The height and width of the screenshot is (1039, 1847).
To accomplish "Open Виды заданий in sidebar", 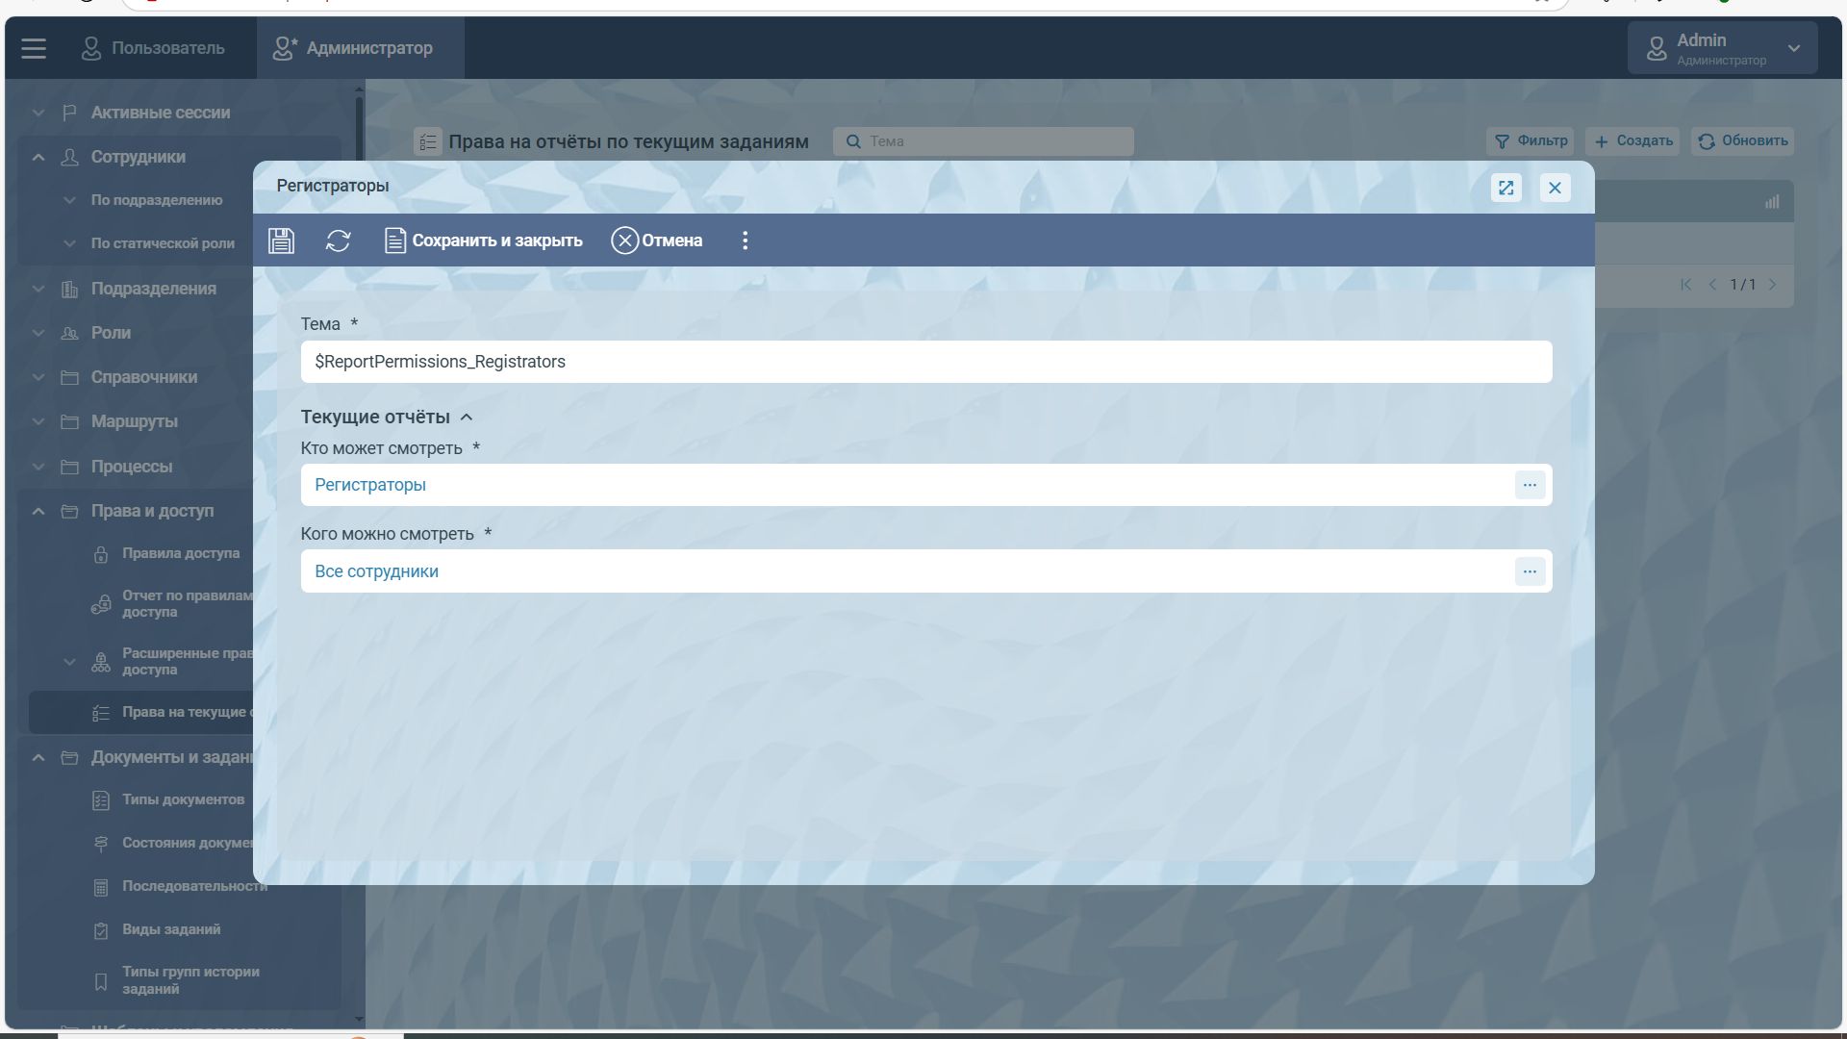I will pos(171,929).
